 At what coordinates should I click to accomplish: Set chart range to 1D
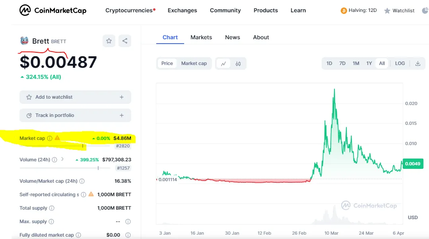tap(329, 63)
